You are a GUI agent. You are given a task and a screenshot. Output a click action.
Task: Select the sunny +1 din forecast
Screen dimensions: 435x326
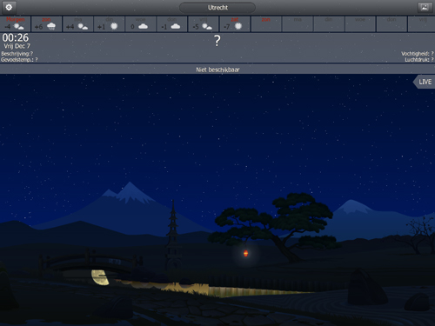(x=110, y=23)
